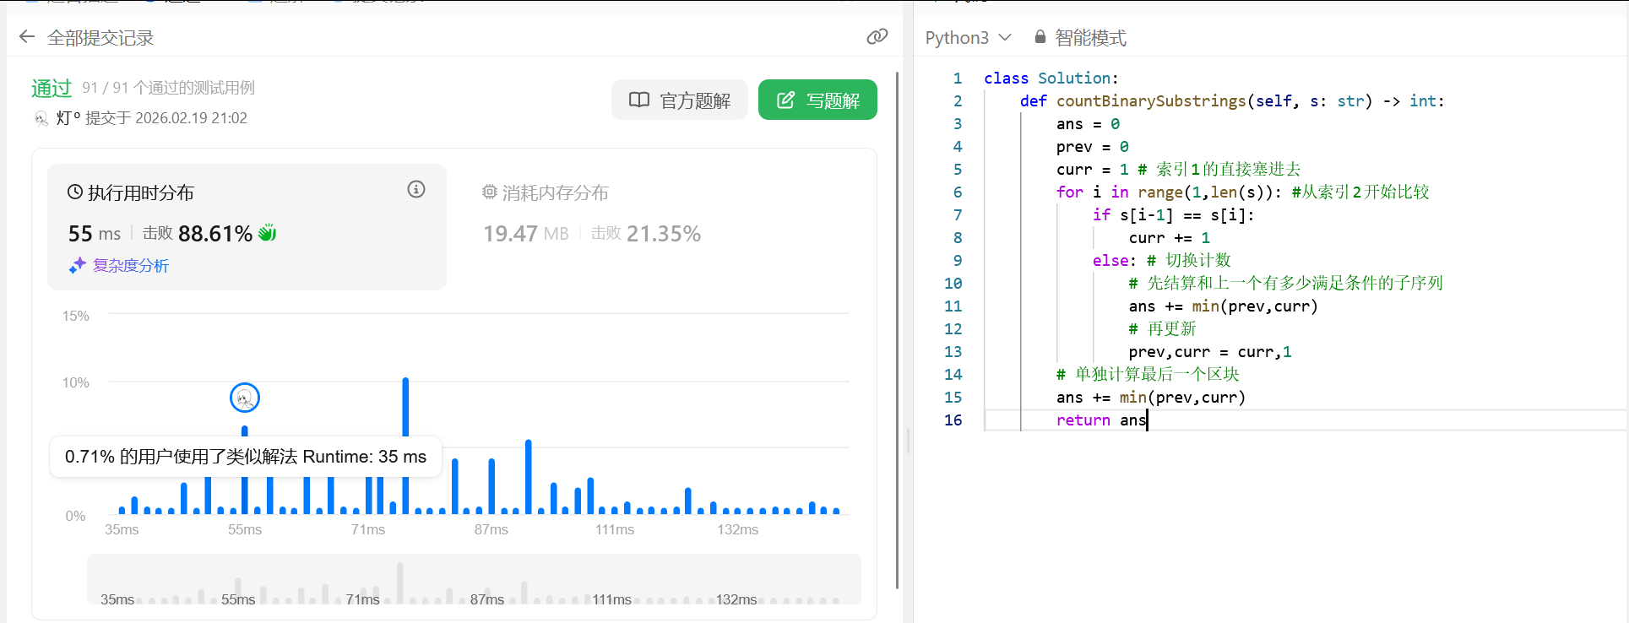This screenshot has height=623, width=1629.
Task: Toggle 智能模式 smart mode
Action: pyautogui.click(x=1089, y=38)
